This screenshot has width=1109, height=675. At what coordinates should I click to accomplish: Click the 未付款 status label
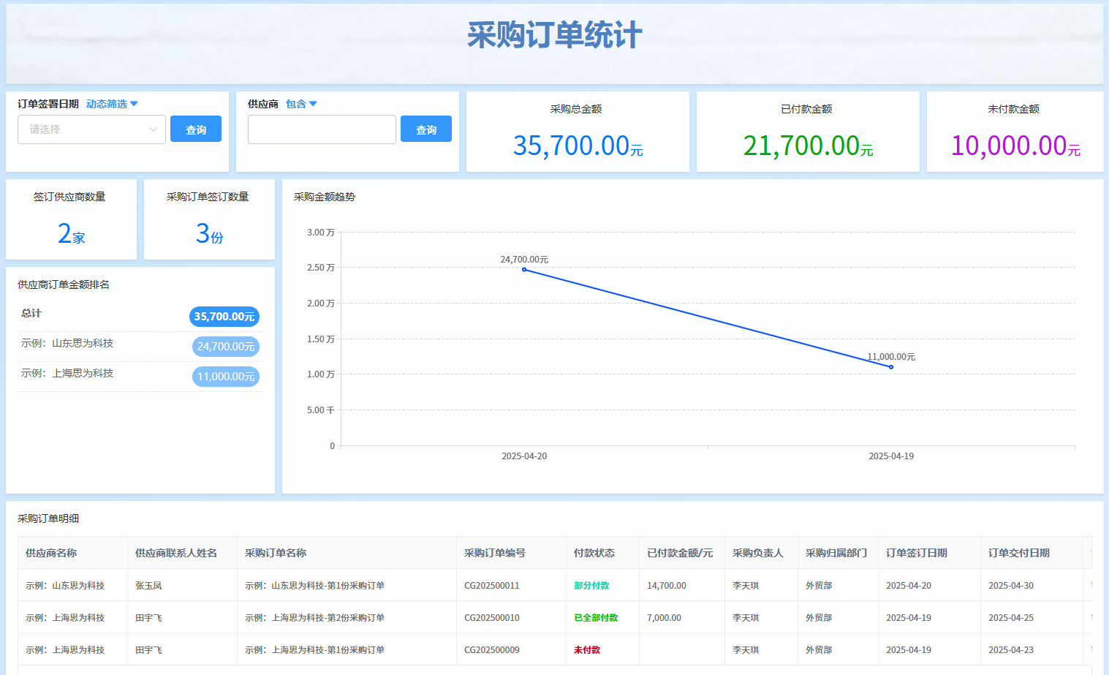[x=587, y=650]
